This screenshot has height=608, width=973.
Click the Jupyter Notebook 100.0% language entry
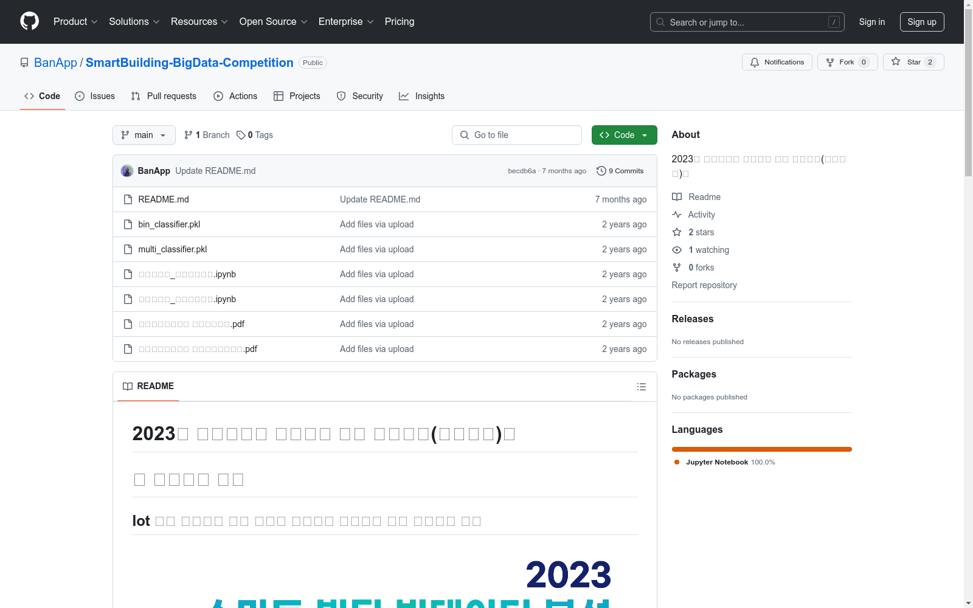coord(725,462)
